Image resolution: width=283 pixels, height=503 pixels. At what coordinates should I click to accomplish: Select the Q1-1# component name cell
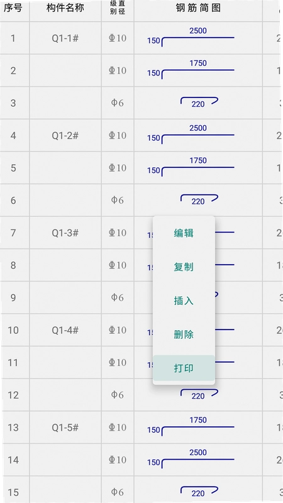[x=65, y=38]
